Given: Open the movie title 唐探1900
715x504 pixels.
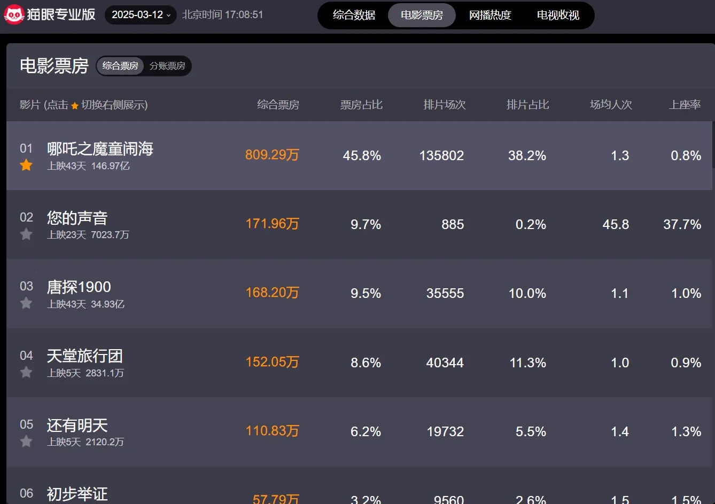Looking at the screenshot, I should pyautogui.click(x=79, y=287).
